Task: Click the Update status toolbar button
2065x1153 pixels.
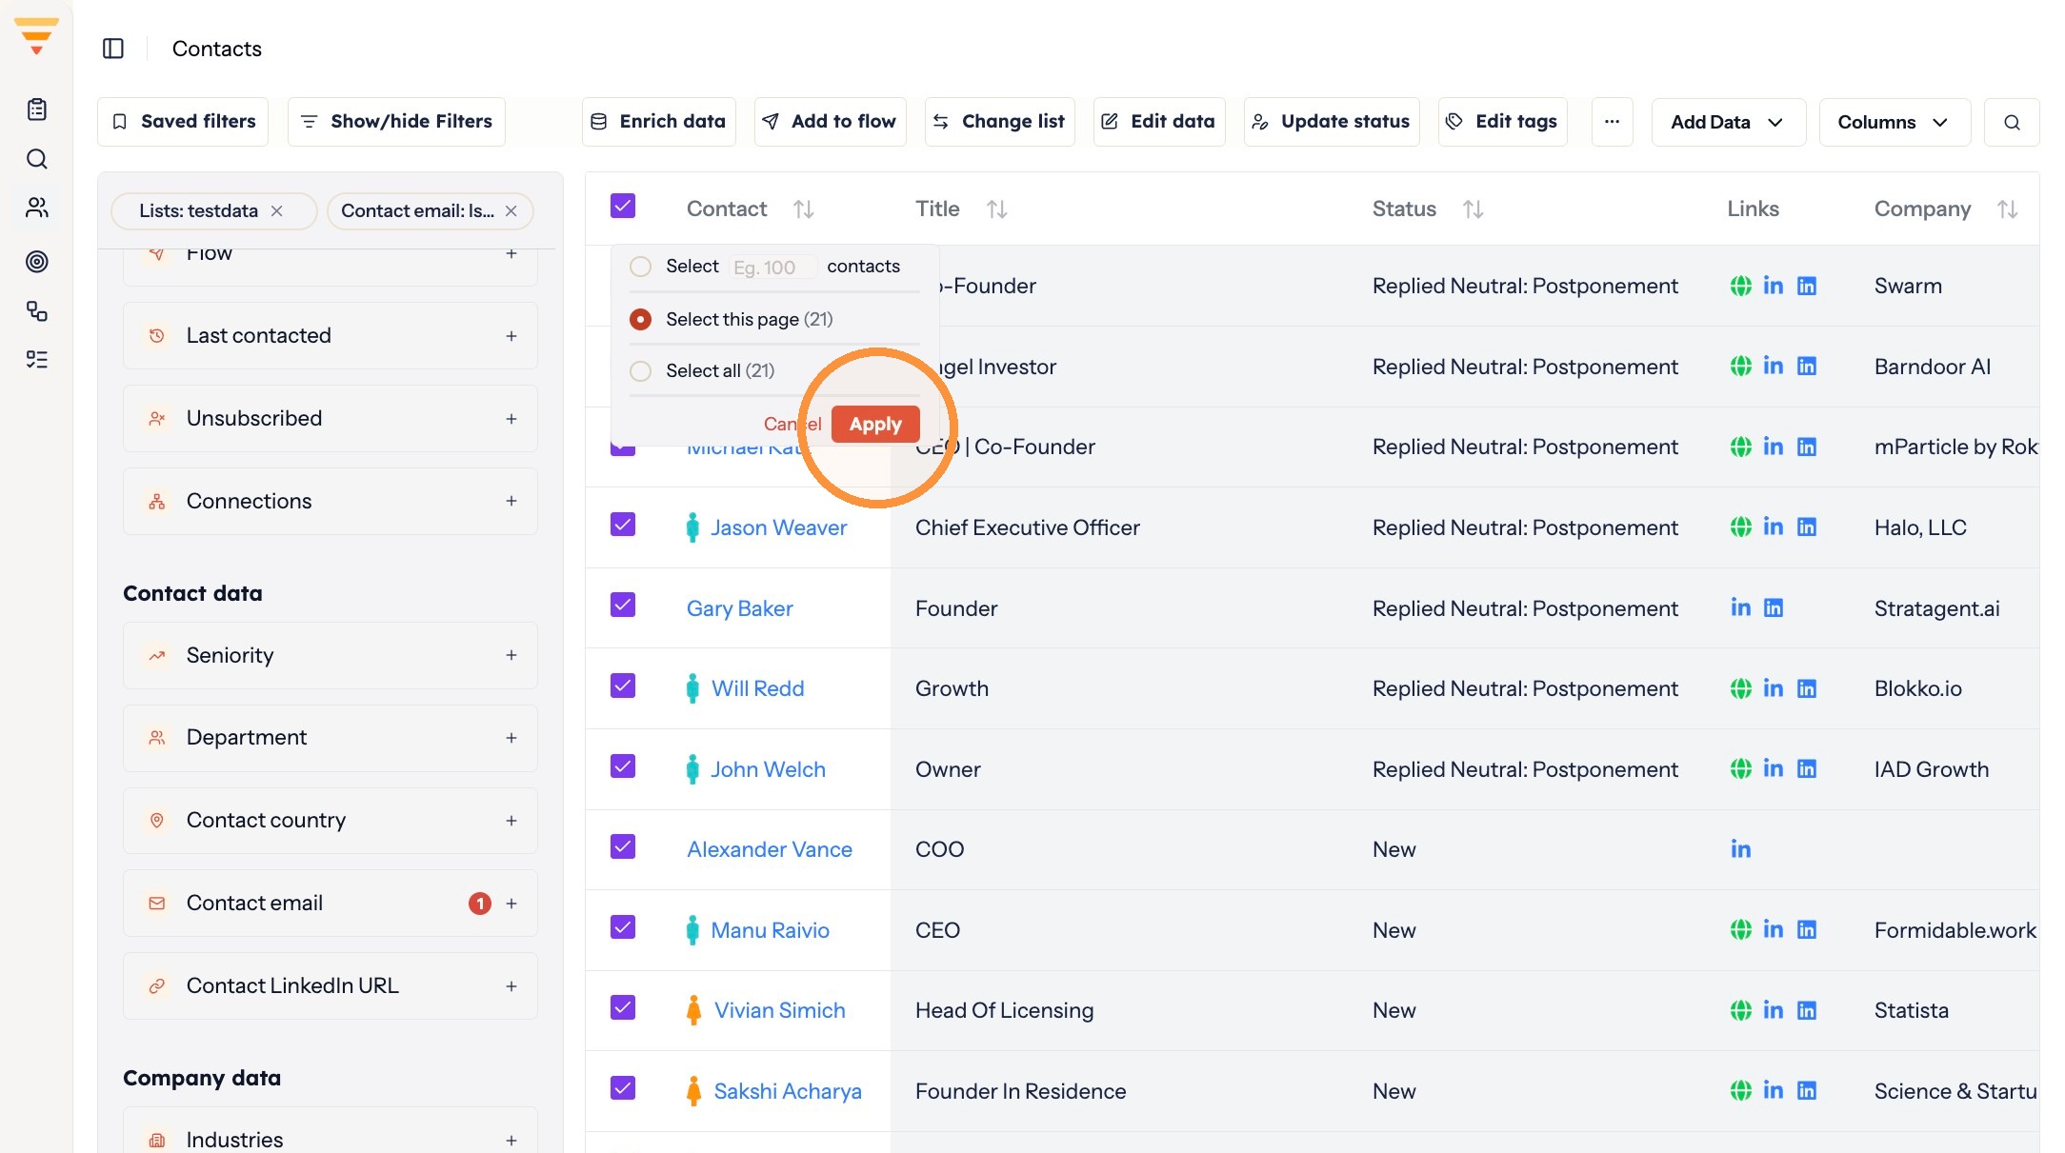Action: [1332, 122]
